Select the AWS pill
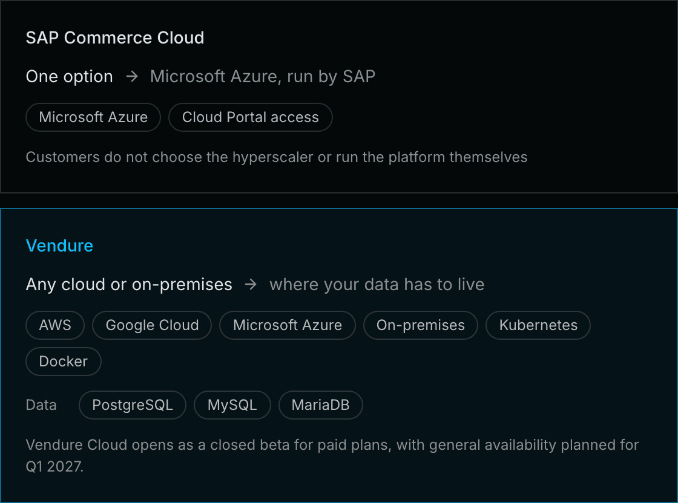Image resolution: width=678 pixels, height=503 pixels. click(x=55, y=325)
